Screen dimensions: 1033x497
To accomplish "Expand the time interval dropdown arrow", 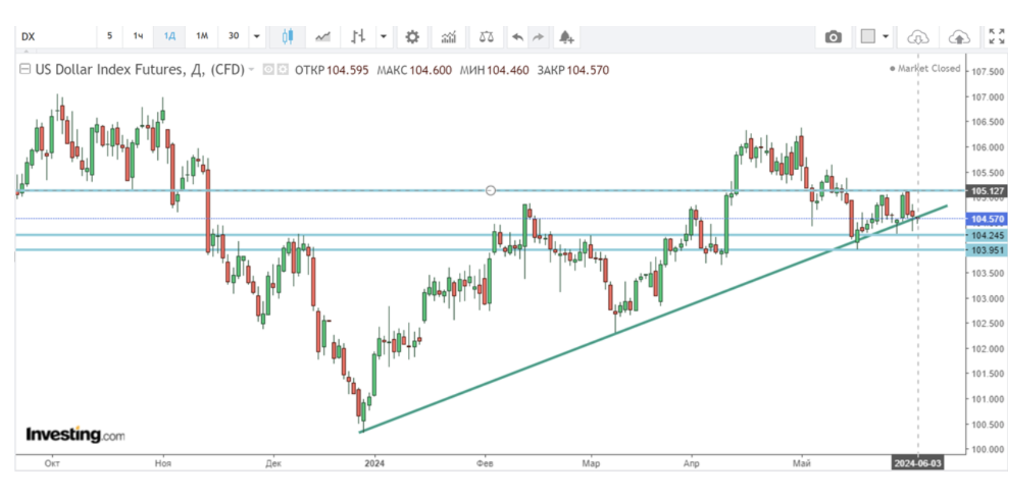I will tap(256, 36).
